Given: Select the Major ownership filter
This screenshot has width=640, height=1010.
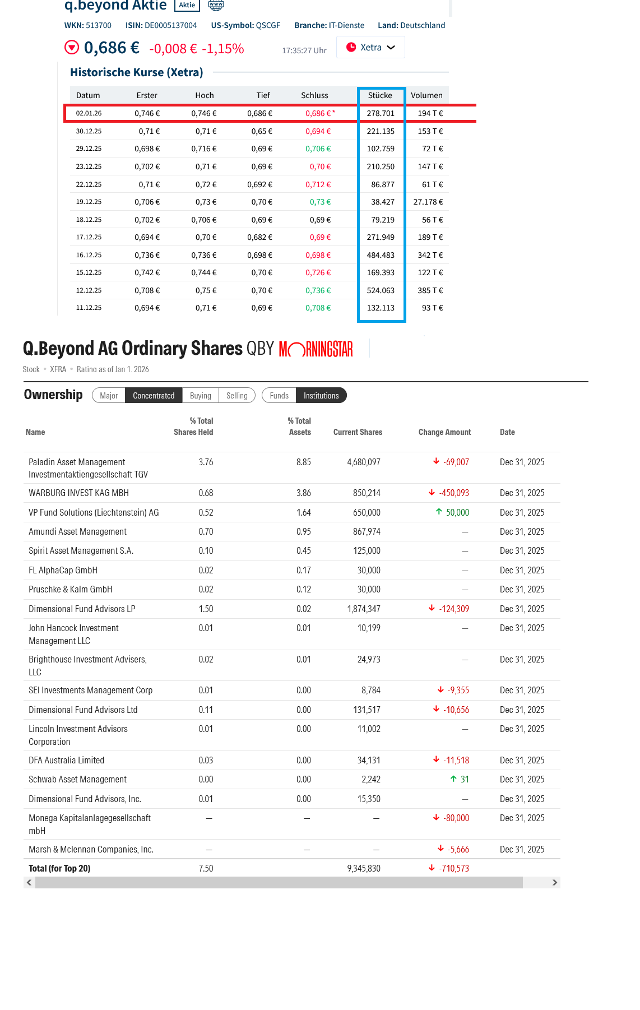Looking at the screenshot, I should point(109,395).
